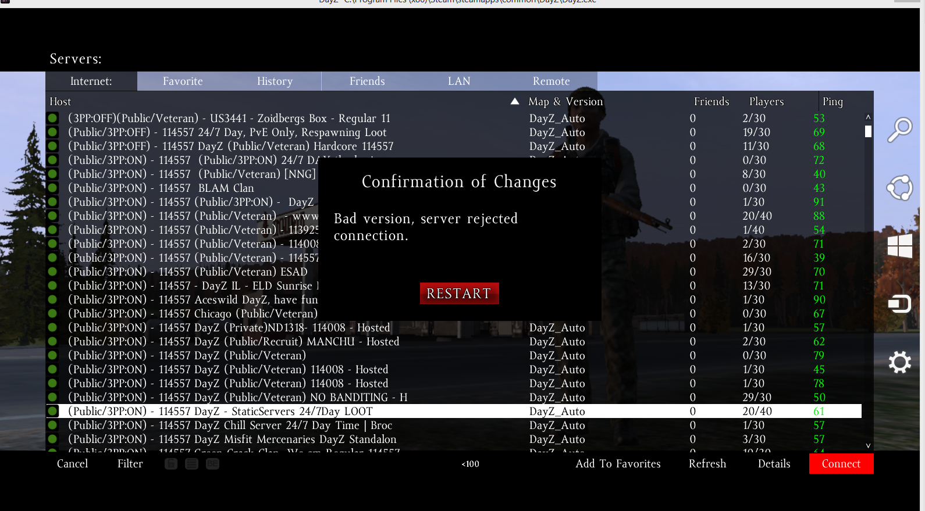
Task: Click the server list scrollbar thumb
Action: click(868, 132)
